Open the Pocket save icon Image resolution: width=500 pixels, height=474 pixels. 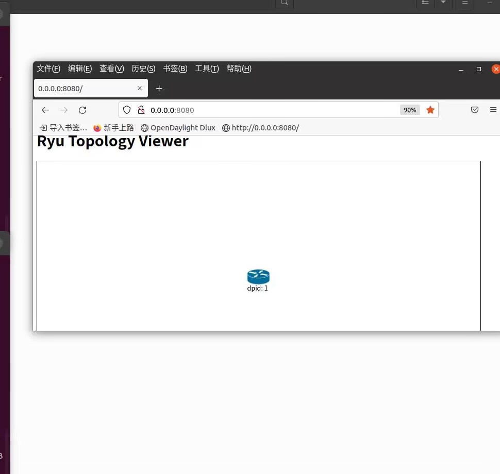(x=475, y=110)
